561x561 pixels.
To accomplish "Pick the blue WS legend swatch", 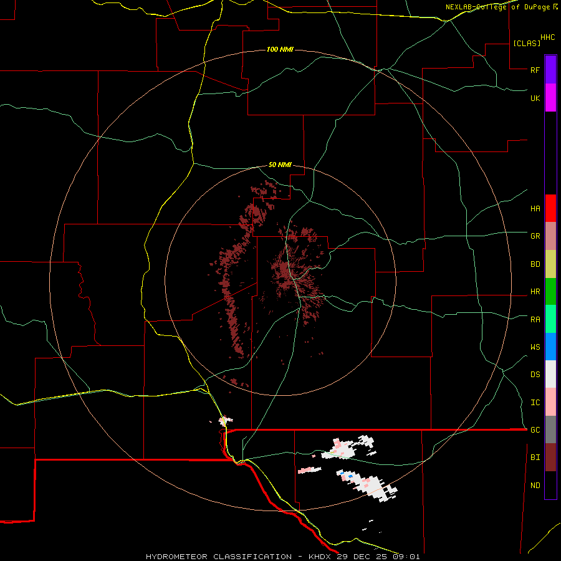I will 550,347.
